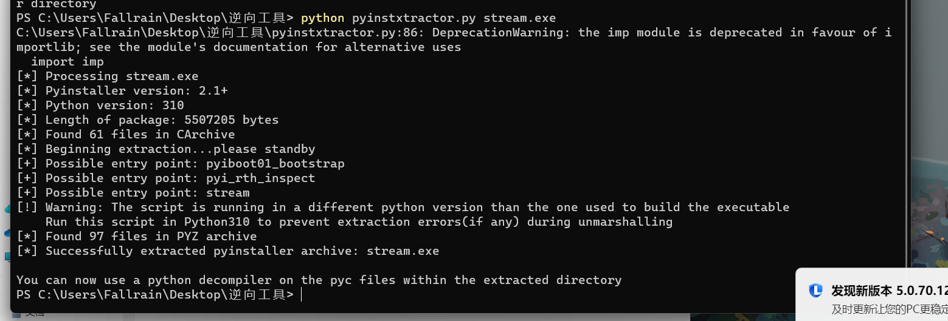
Task: Focus the blinking cursor at the last prompt
Action: [x=301, y=295]
